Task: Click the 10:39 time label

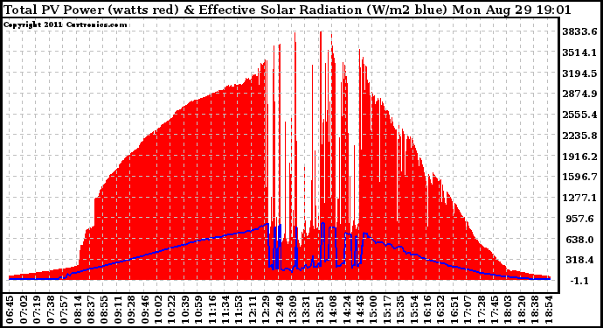Action: click(184, 310)
